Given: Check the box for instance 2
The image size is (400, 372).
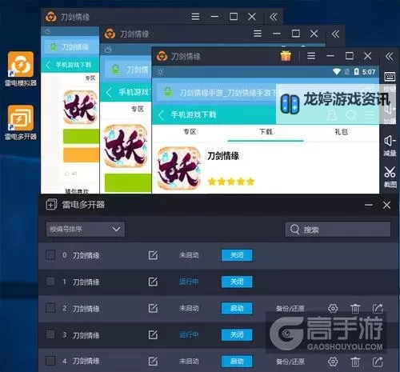Looking at the screenshot, I should click(x=50, y=308).
